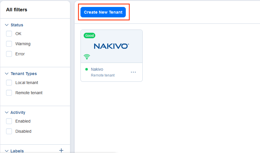Viewport: 260px width, 153px height.
Task: Collapse the Tenant Types section chevron
Action: click(x=7, y=74)
